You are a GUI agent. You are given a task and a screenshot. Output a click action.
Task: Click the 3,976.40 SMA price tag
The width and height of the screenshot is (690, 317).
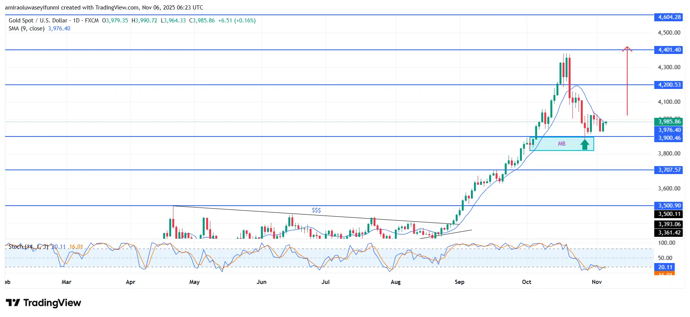tap(669, 130)
